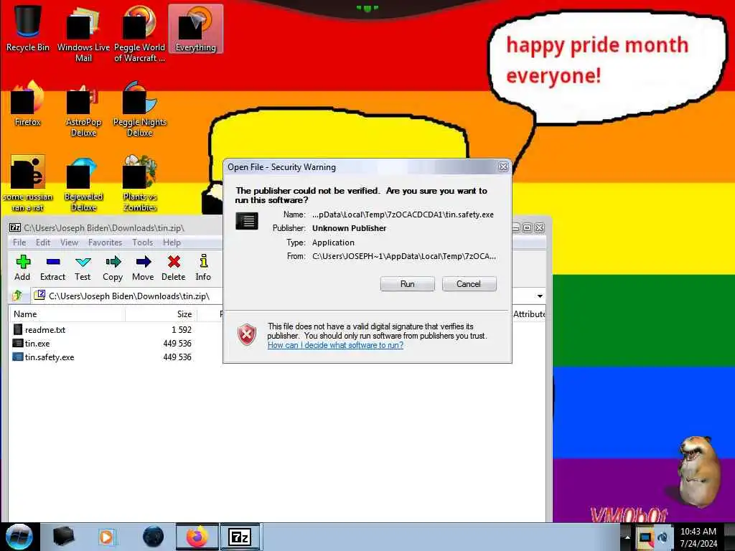Switch to Firefox in the taskbar
The height and width of the screenshot is (551, 735).
(x=197, y=537)
